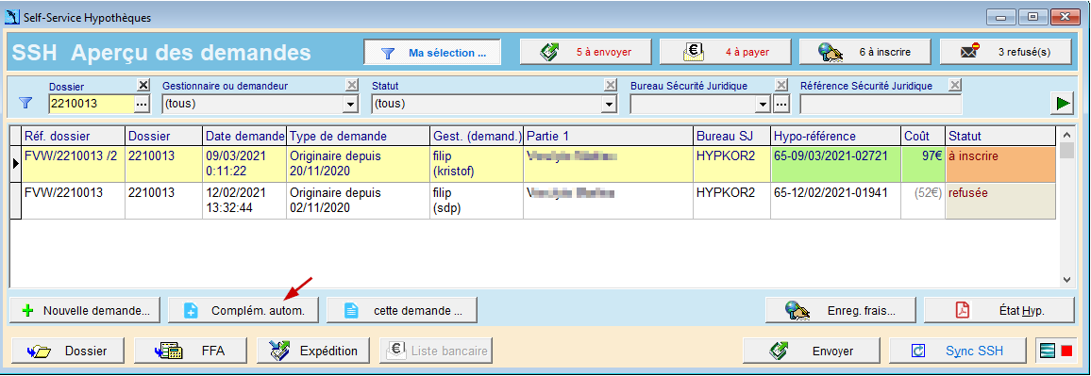Clear the Statut filter X
Image resolution: width=1091 pixels, height=376 pixels.
(611, 86)
